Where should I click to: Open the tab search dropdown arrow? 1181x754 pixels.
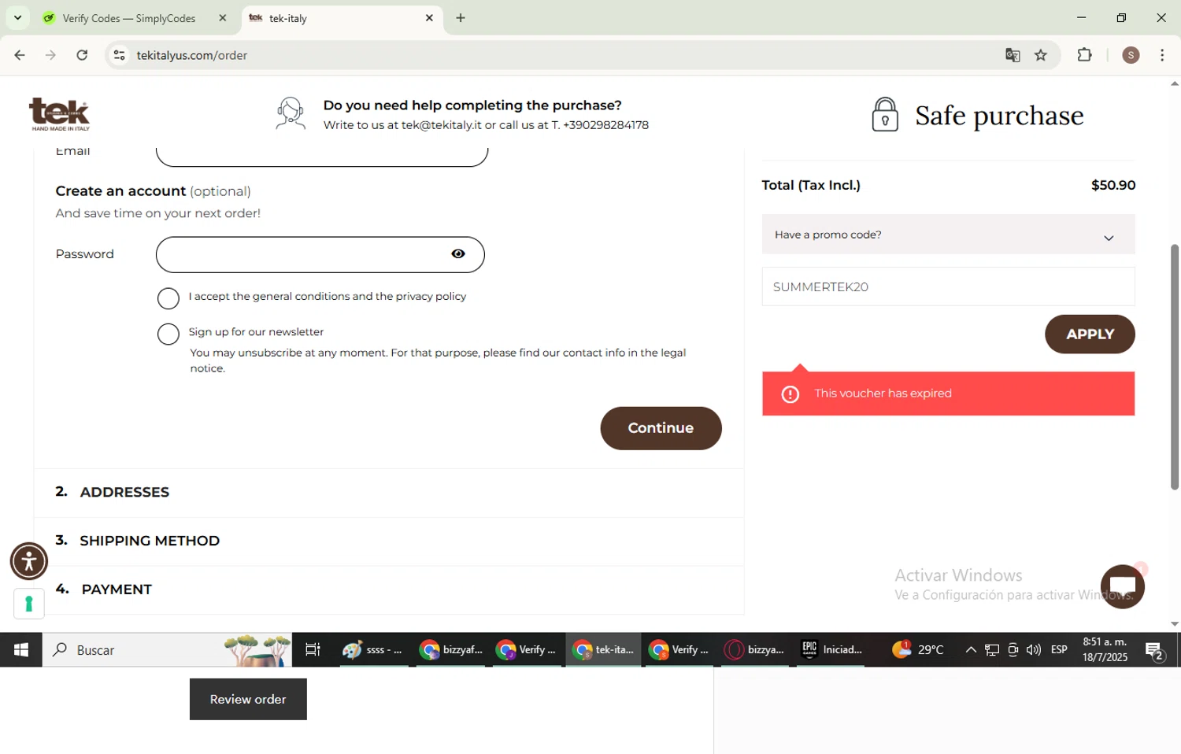(17, 17)
